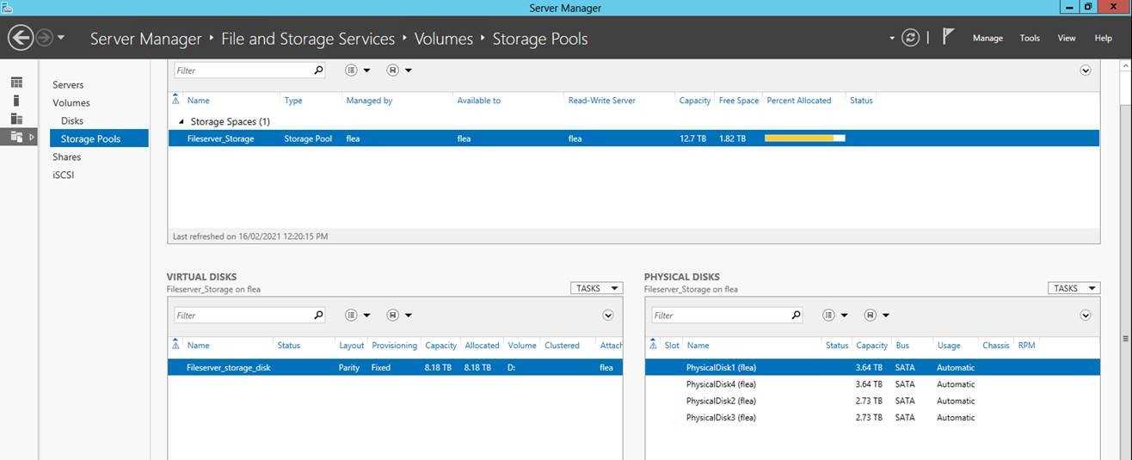Open Physical Disks TASKS dropdown

[1074, 288]
